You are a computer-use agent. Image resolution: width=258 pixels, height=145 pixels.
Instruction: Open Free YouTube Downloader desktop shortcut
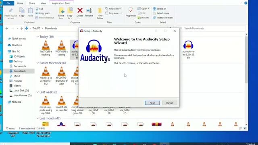(44, 134)
